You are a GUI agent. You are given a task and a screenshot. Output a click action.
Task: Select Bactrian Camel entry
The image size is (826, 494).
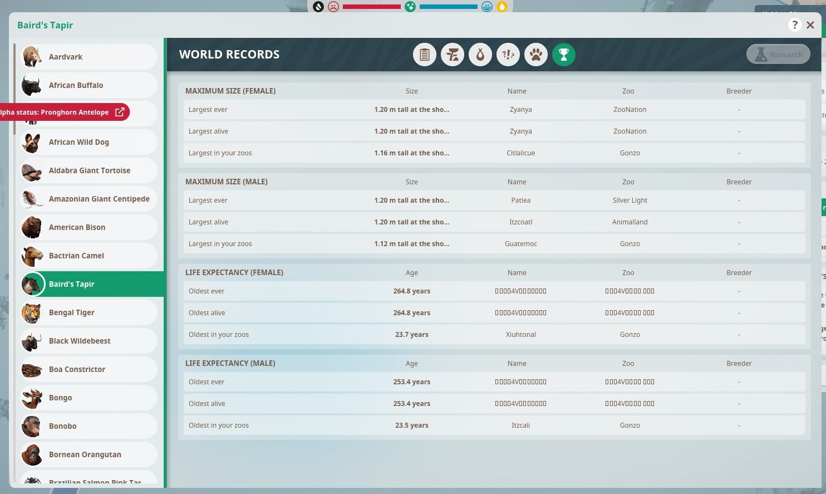point(89,256)
